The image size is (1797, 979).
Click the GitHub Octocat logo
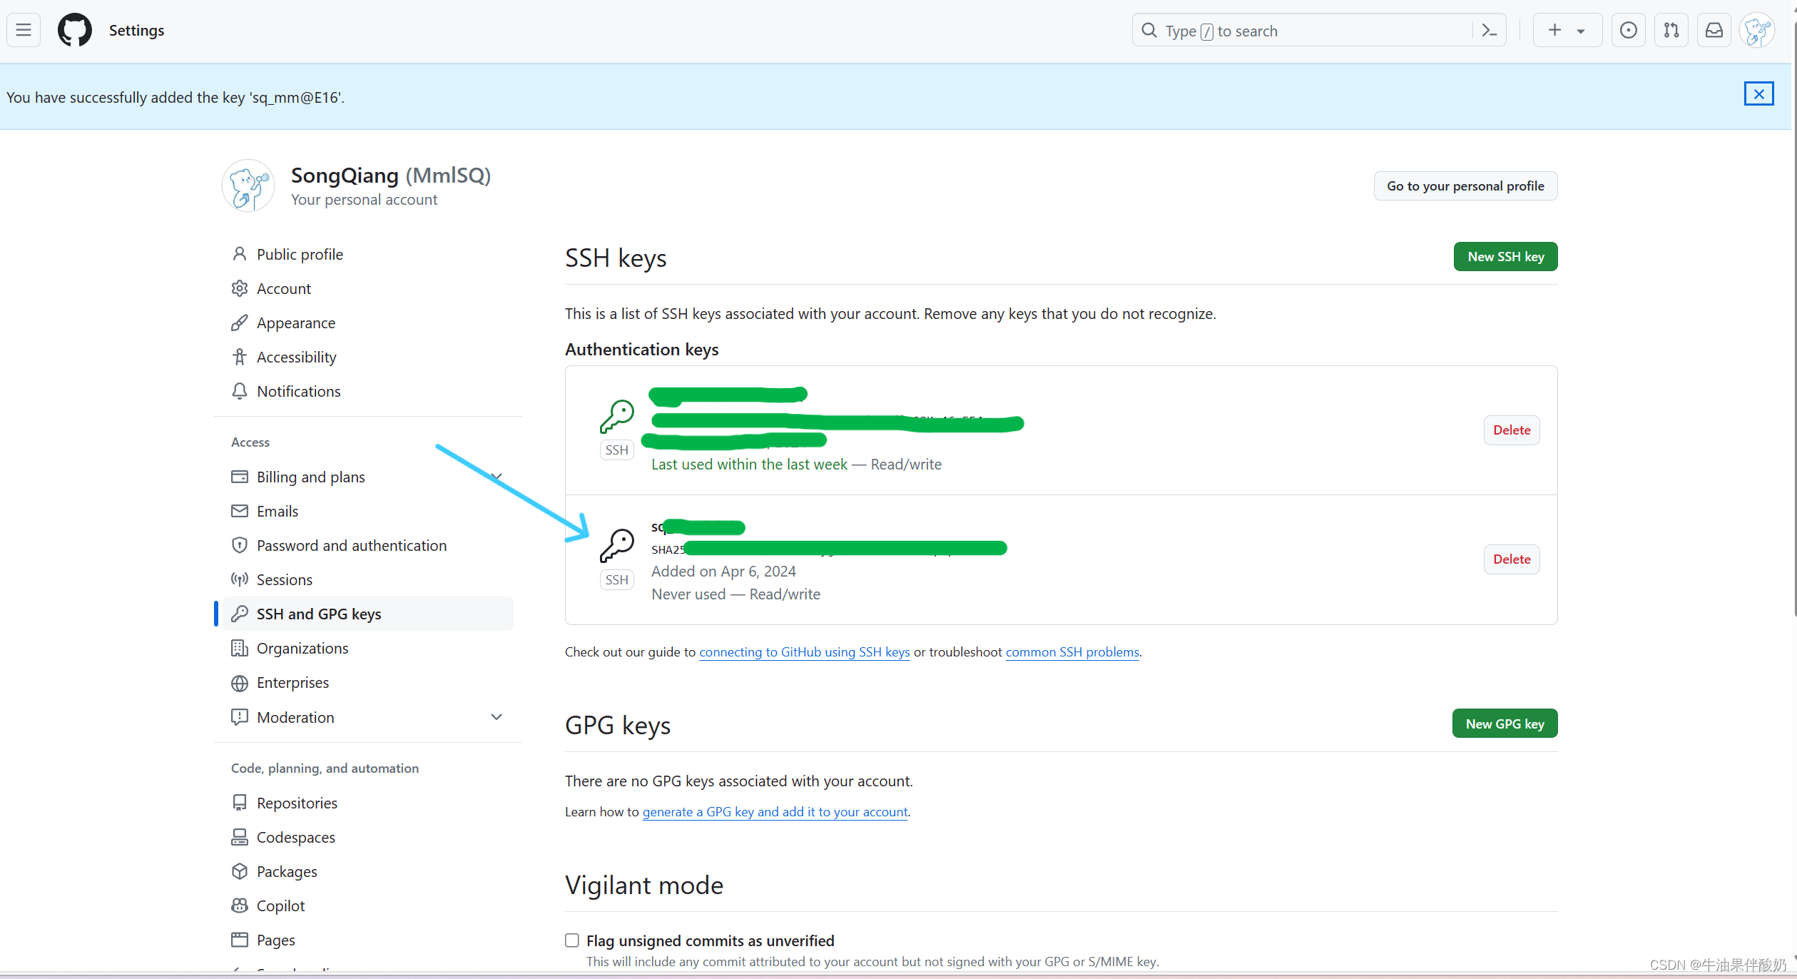point(75,30)
